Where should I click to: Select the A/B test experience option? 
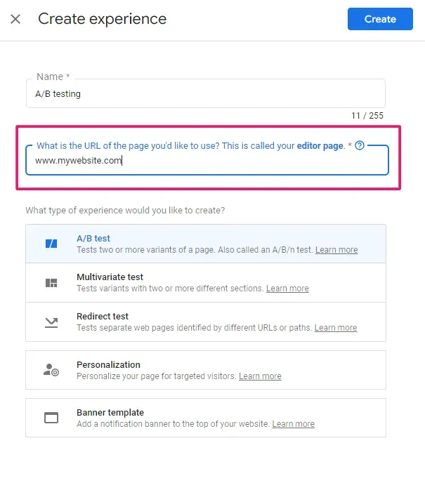click(x=206, y=244)
